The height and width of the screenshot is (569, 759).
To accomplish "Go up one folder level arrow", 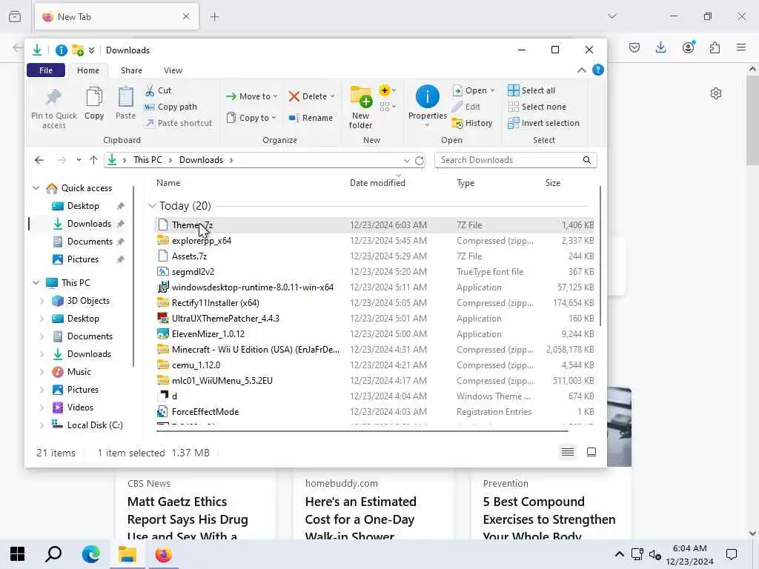I will coord(93,160).
